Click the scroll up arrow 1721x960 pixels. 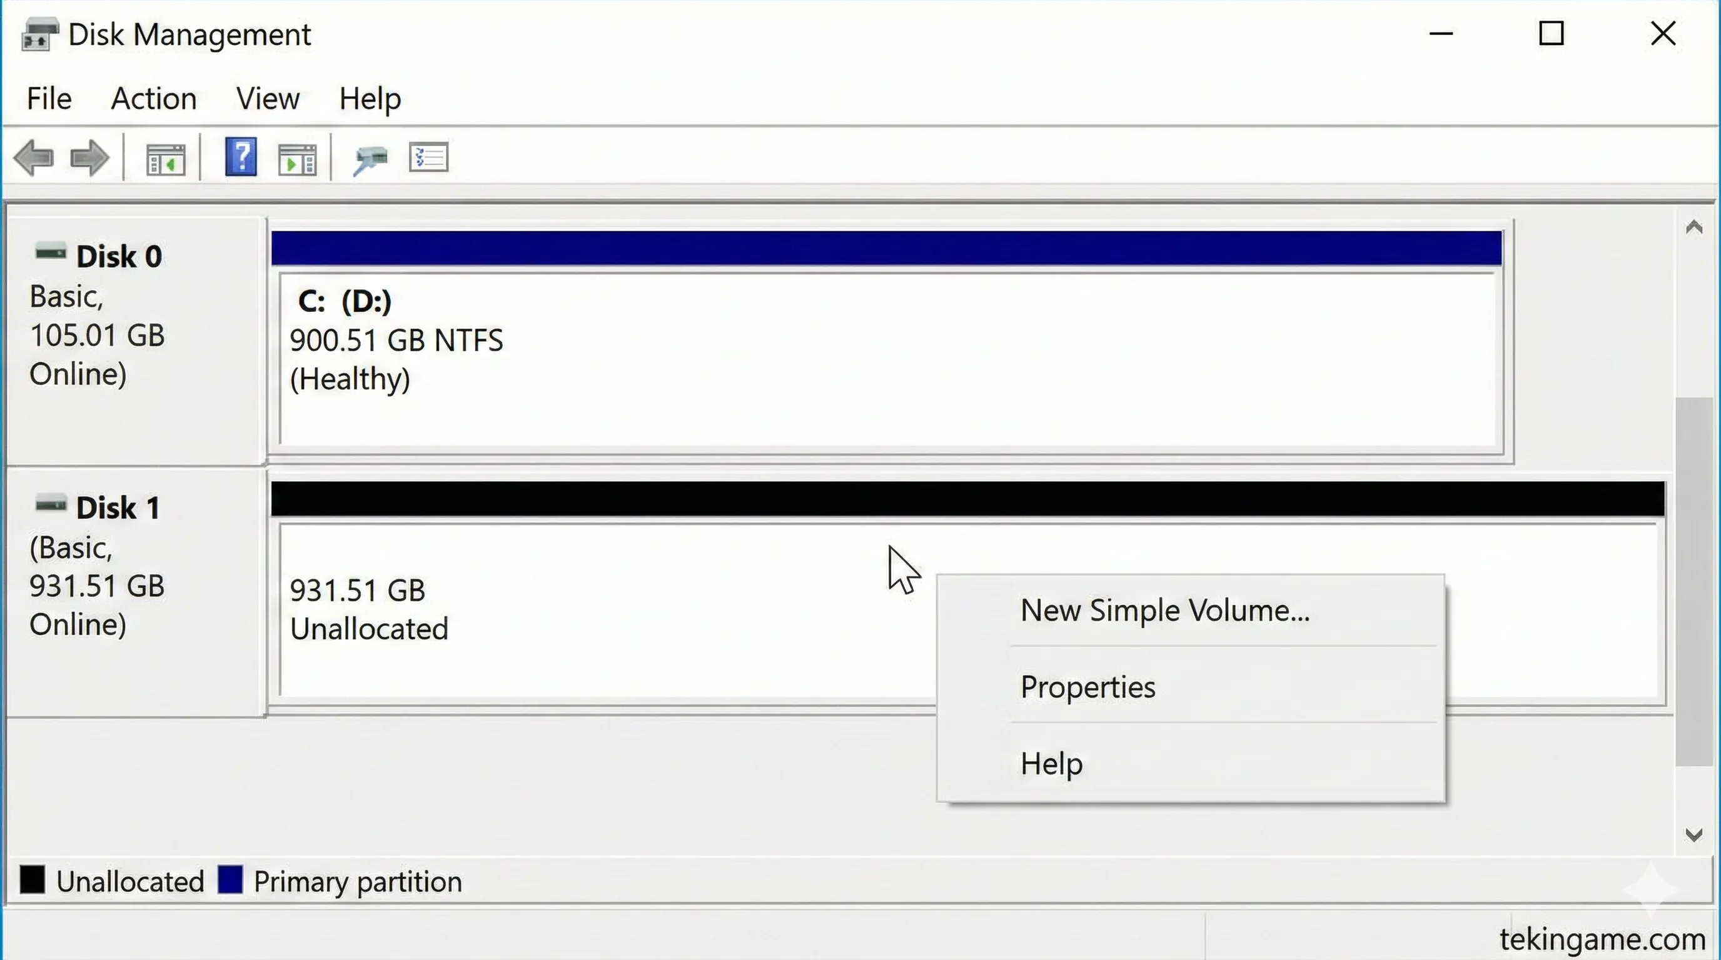pyautogui.click(x=1693, y=227)
